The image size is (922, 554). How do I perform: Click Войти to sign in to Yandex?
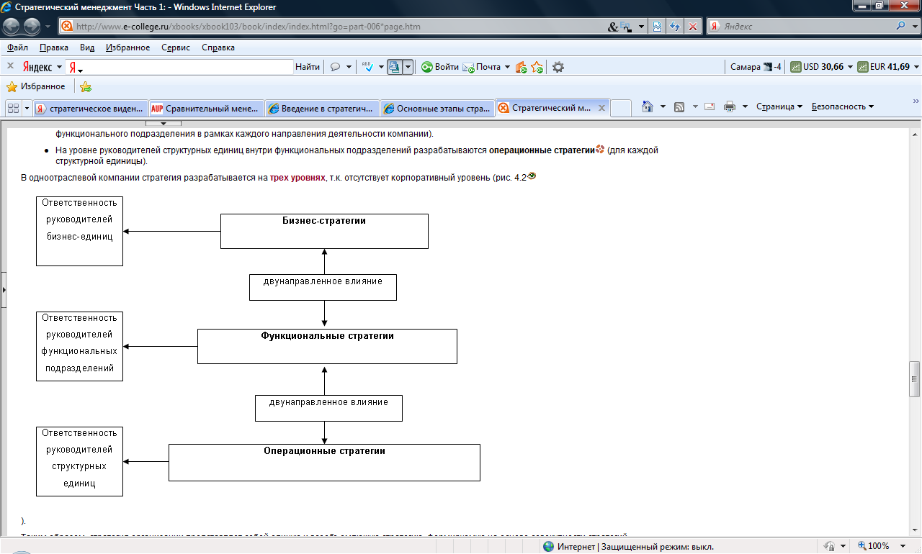[440, 67]
